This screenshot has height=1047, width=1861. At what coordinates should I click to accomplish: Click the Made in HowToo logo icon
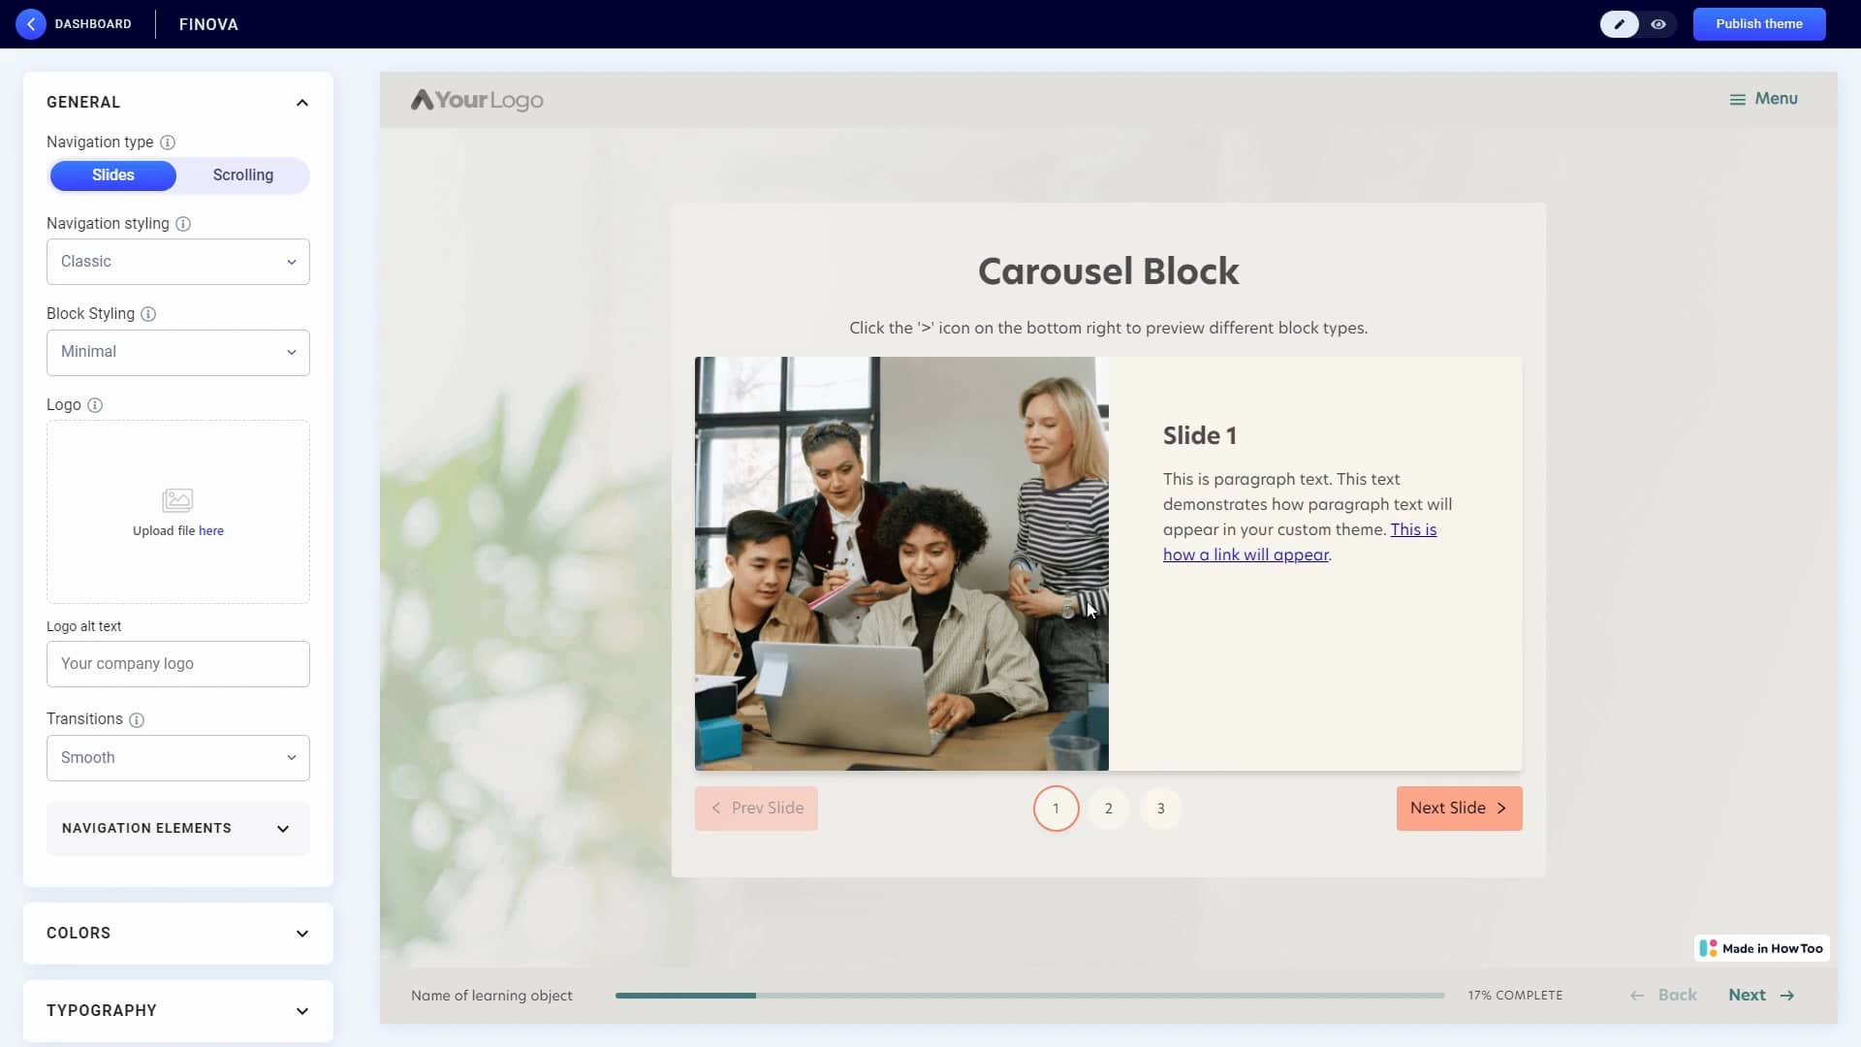tap(1709, 948)
